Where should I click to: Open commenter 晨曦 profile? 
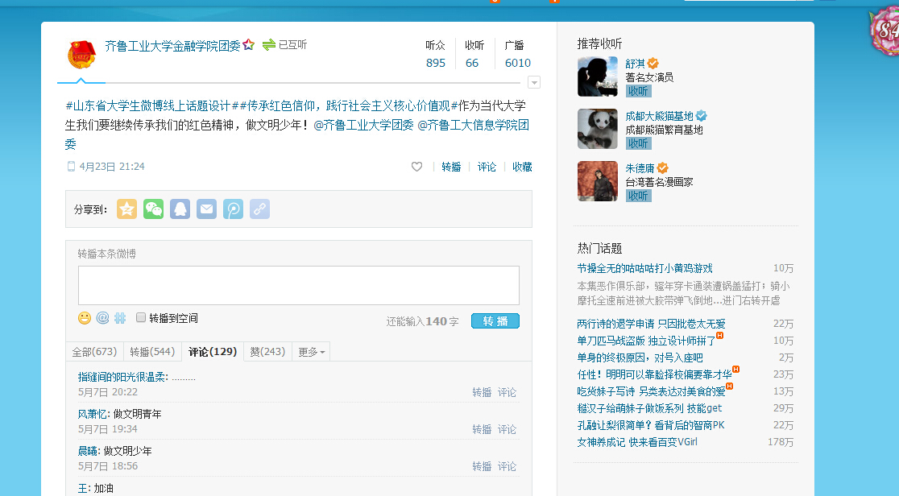click(89, 451)
